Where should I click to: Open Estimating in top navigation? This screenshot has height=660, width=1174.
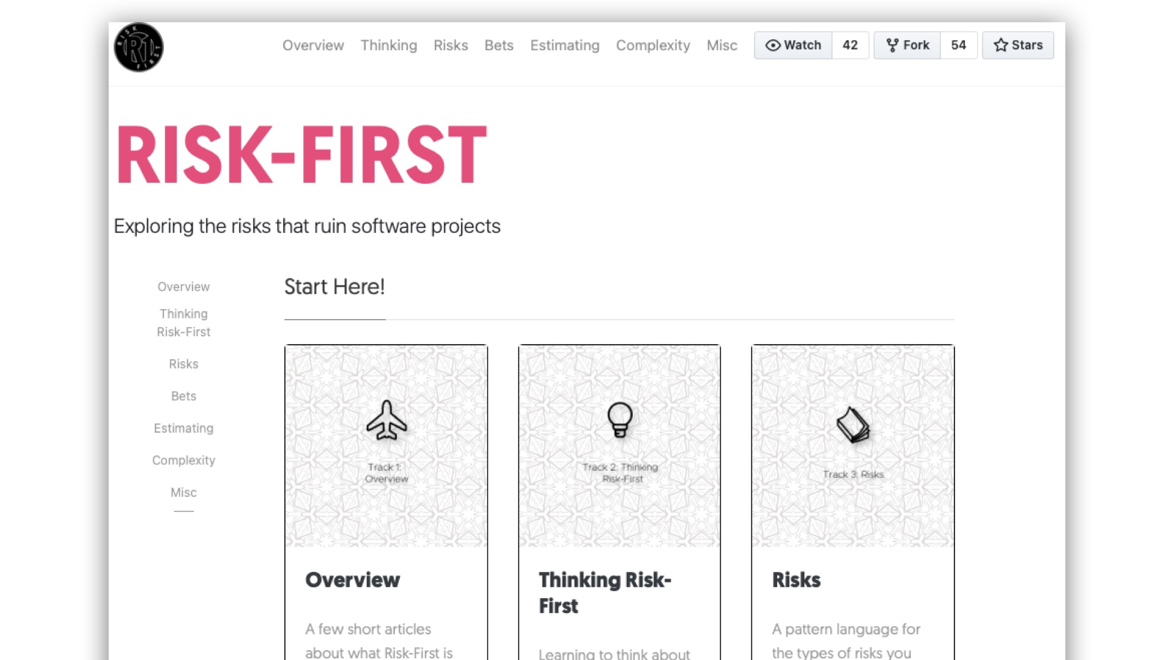(x=565, y=45)
